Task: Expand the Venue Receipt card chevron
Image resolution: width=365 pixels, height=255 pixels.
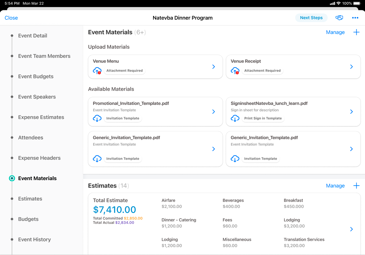Action: tap(351, 66)
